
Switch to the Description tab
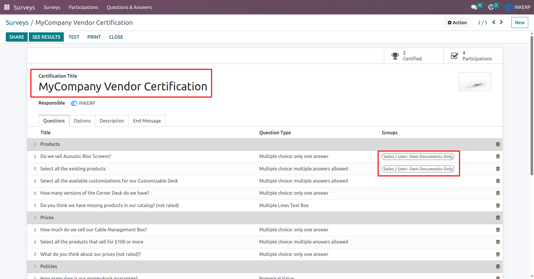click(x=112, y=121)
